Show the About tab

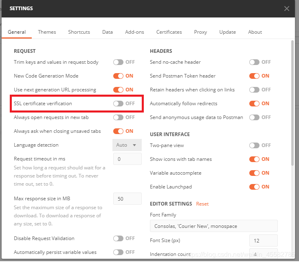click(255, 32)
